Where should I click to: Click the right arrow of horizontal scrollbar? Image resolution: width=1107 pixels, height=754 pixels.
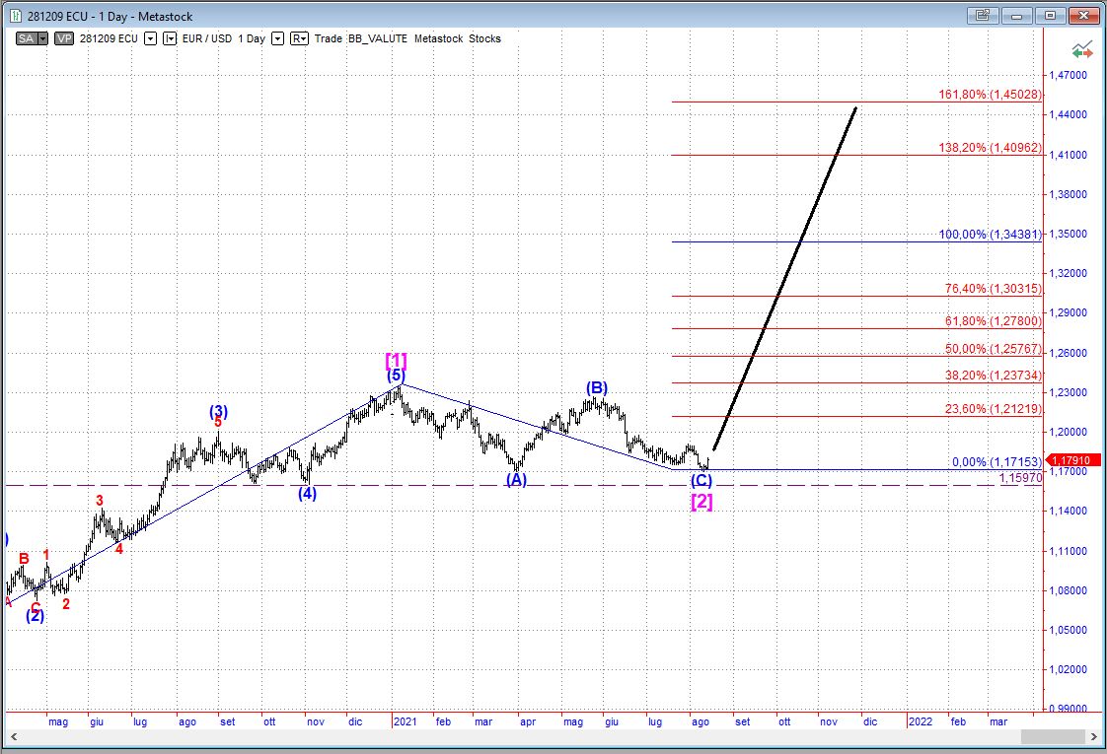tap(1094, 737)
